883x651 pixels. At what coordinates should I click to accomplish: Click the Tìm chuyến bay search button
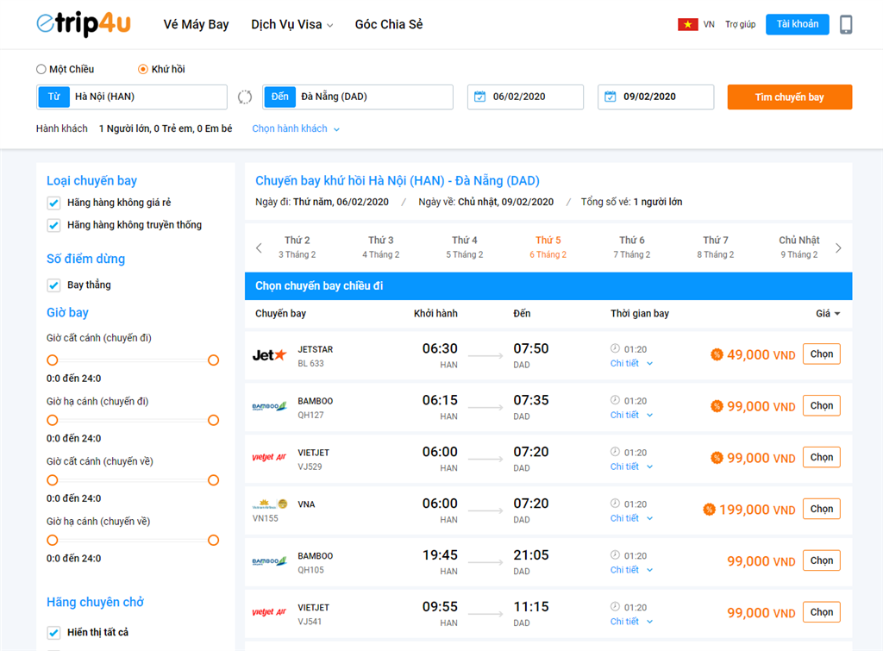(x=790, y=97)
